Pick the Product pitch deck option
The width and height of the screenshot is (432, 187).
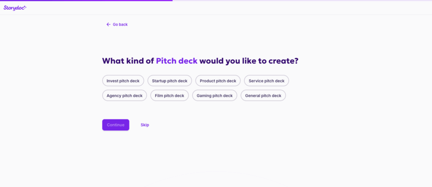pyautogui.click(x=218, y=81)
